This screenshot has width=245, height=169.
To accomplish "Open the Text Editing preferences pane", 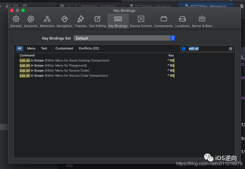I will coord(97,22).
